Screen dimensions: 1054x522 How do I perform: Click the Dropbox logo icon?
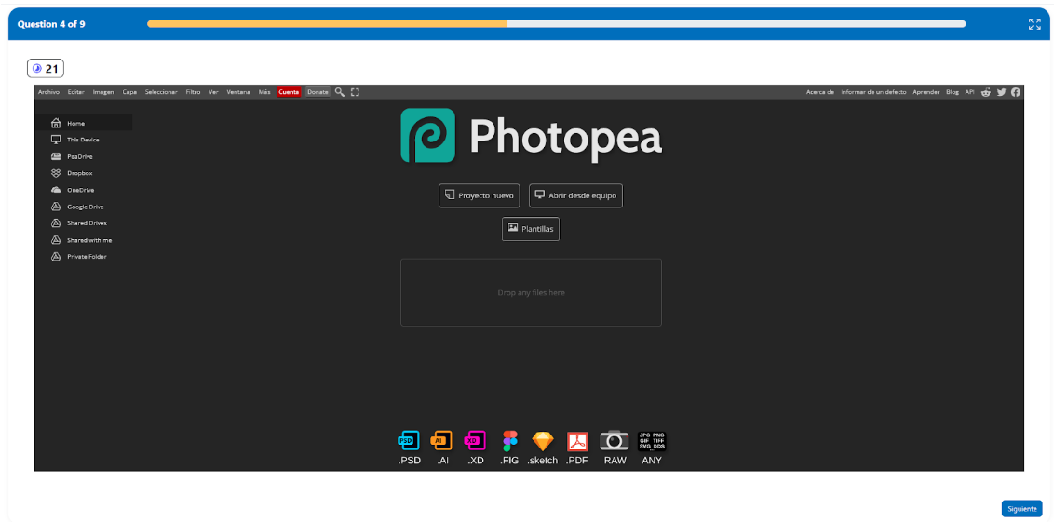point(57,173)
